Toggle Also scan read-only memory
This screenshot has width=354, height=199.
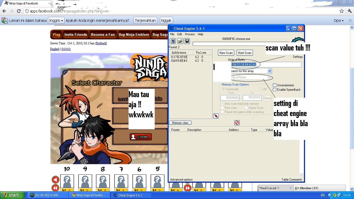pos(222,104)
